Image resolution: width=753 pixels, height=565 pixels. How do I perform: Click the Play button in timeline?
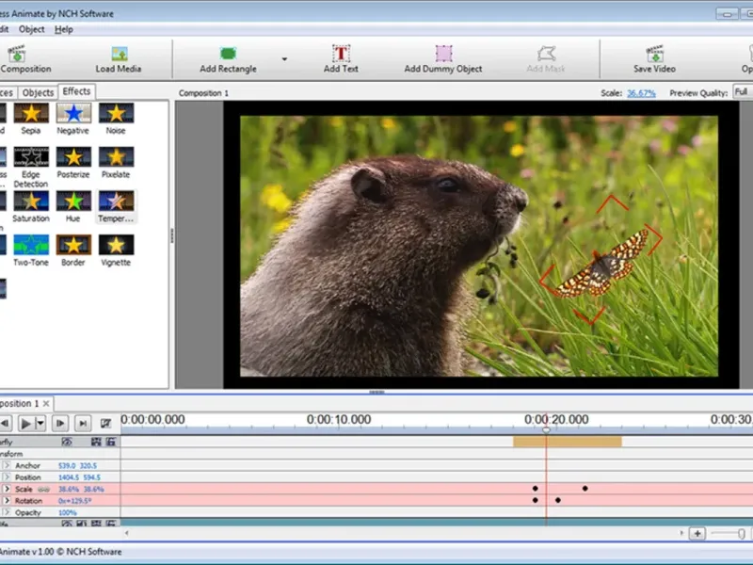click(26, 424)
